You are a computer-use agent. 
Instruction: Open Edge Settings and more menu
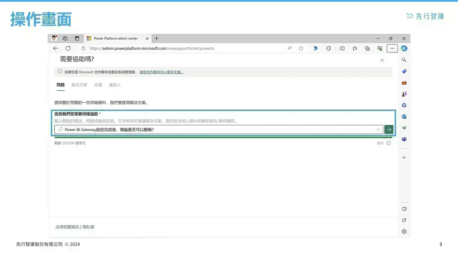coord(392,48)
